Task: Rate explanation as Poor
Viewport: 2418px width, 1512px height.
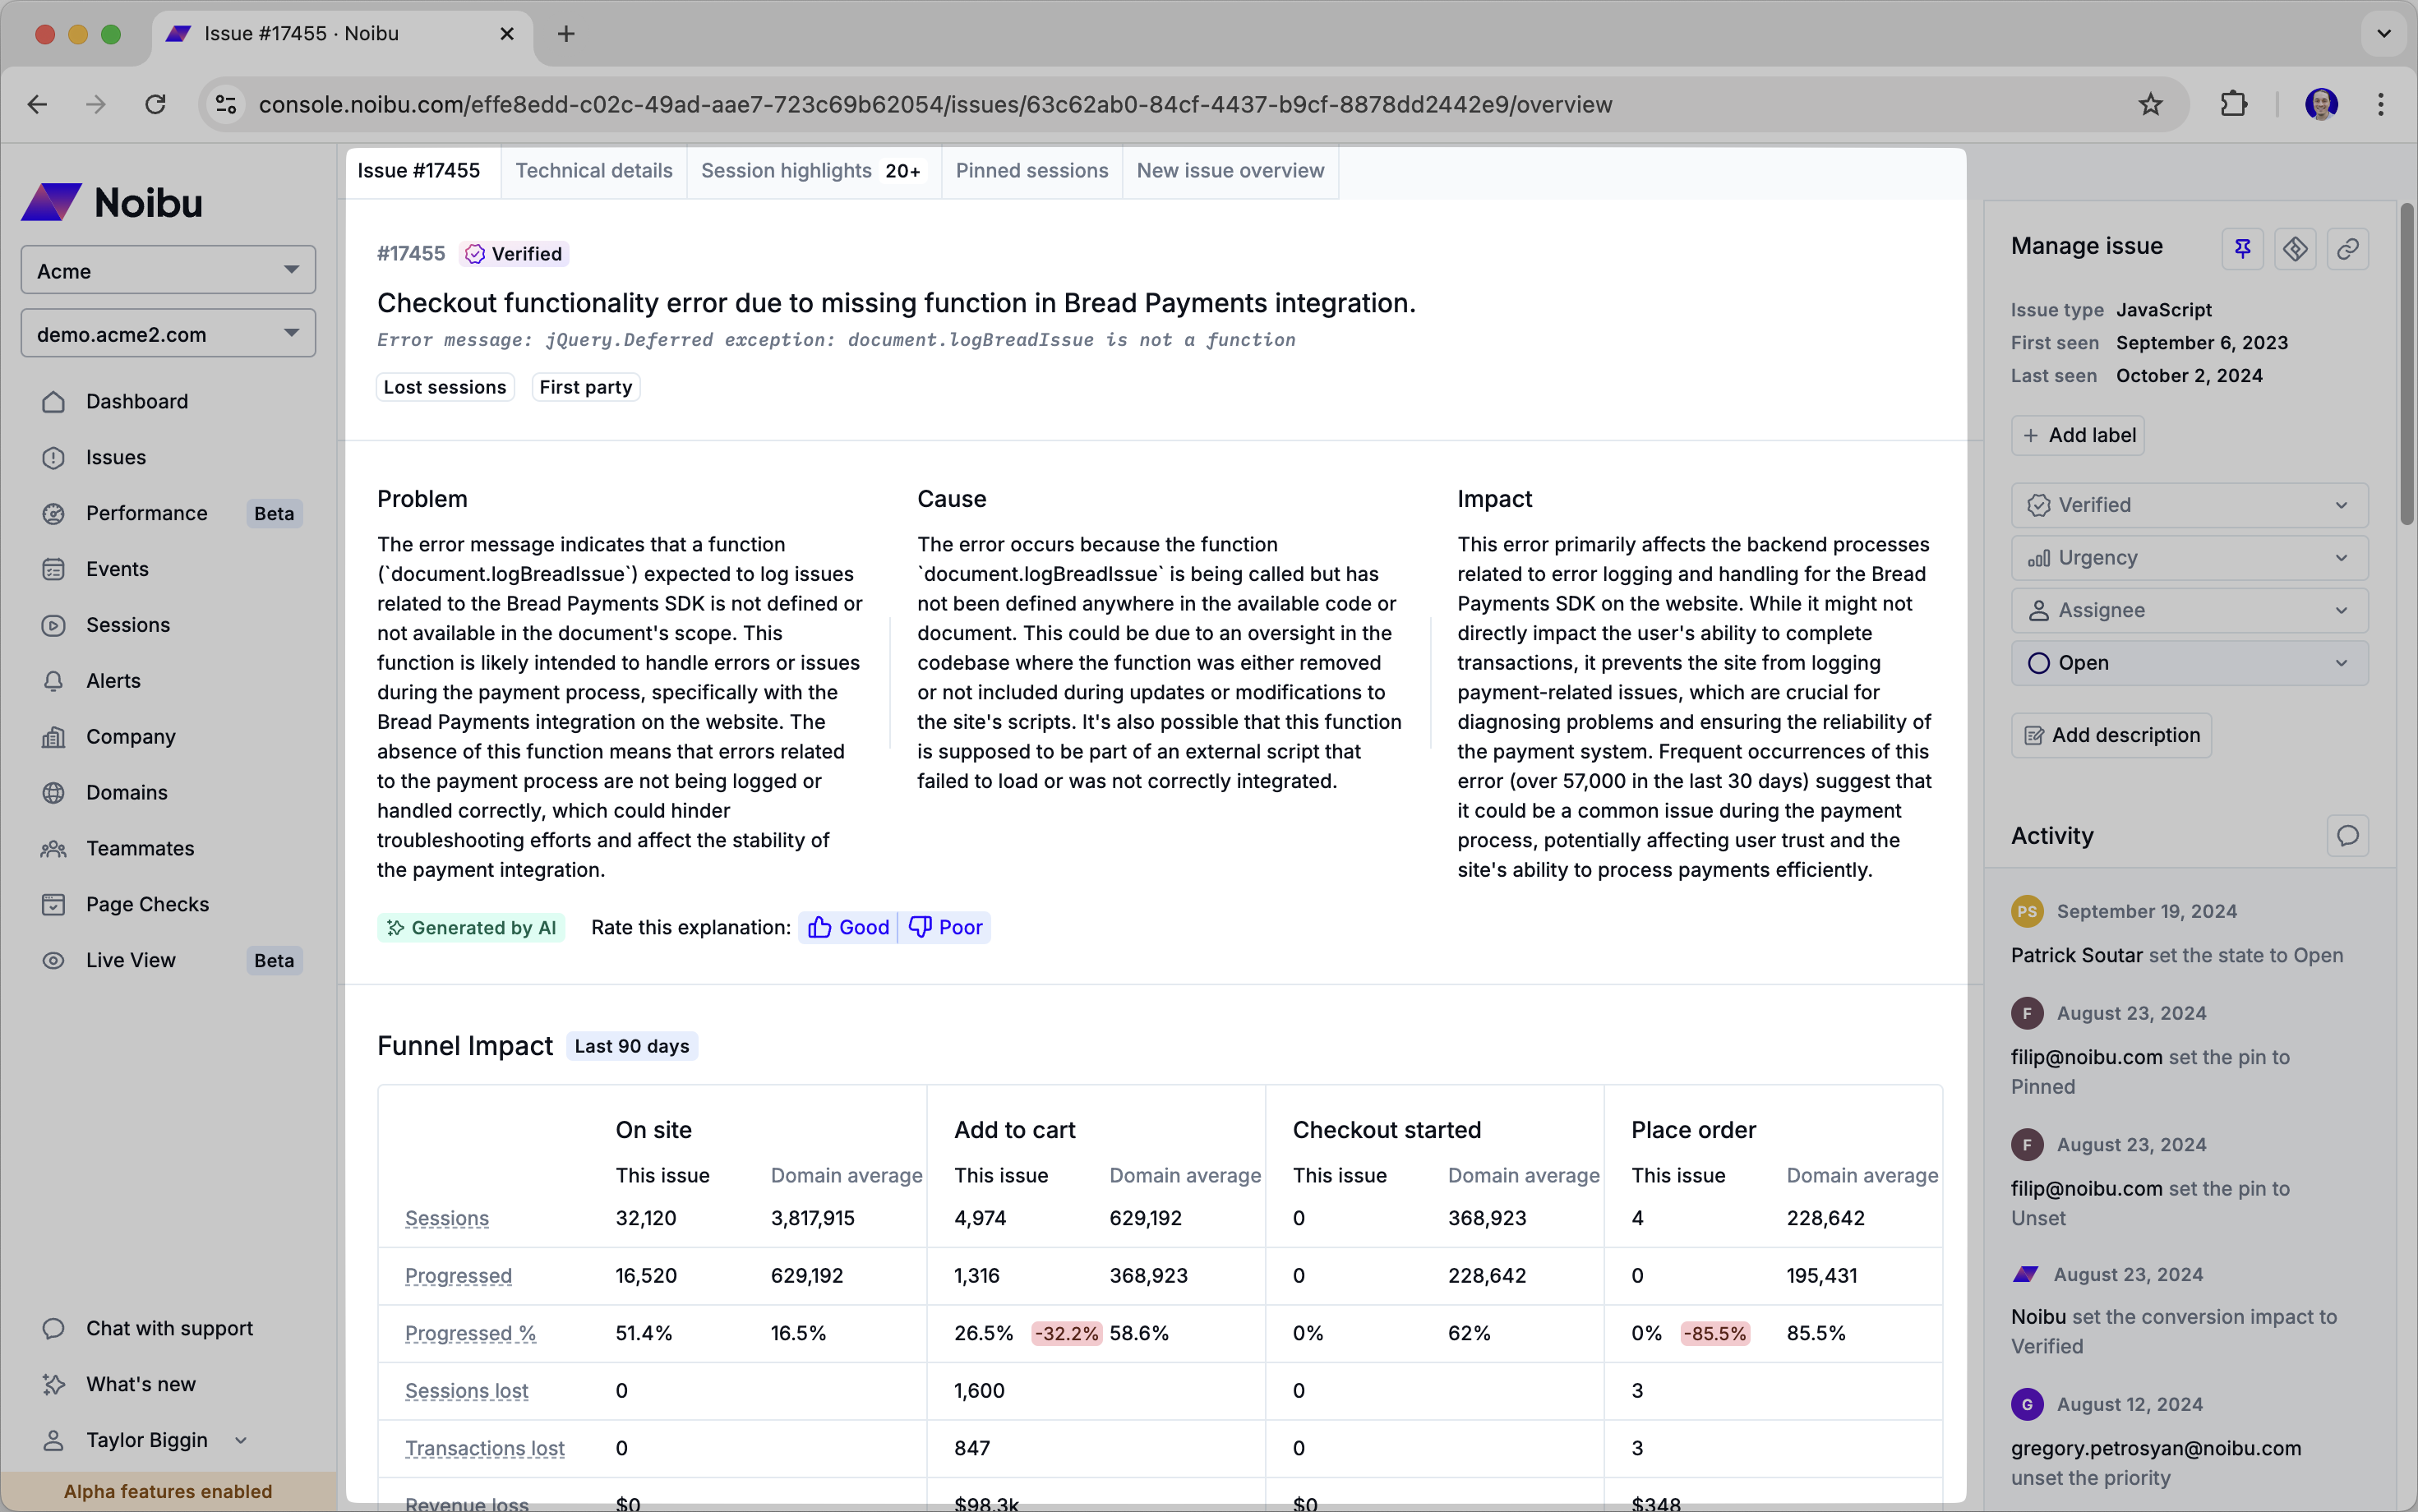Action: coord(945,927)
